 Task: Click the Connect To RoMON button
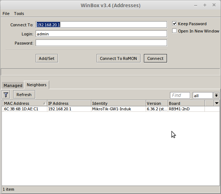tap(118, 58)
